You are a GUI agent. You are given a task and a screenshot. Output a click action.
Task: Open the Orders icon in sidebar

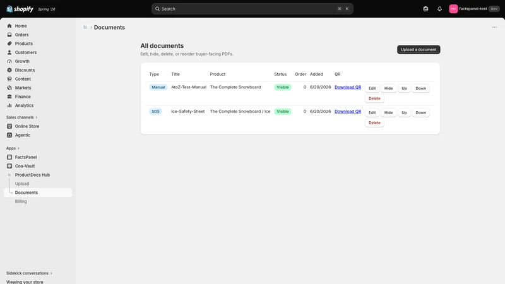[x=9, y=35]
